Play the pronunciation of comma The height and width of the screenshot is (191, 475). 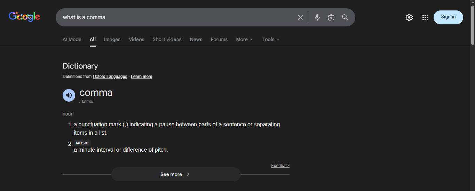click(x=69, y=95)
